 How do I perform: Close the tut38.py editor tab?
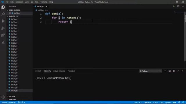[47, 6]
